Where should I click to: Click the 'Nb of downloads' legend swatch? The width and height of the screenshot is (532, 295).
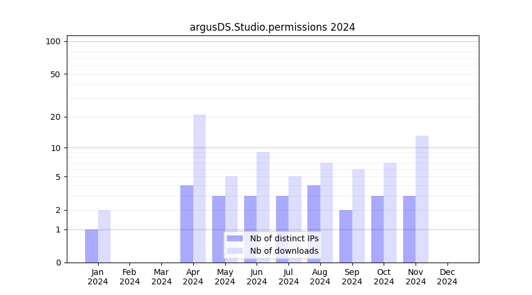pyautogui.click(x=235, y=251)
